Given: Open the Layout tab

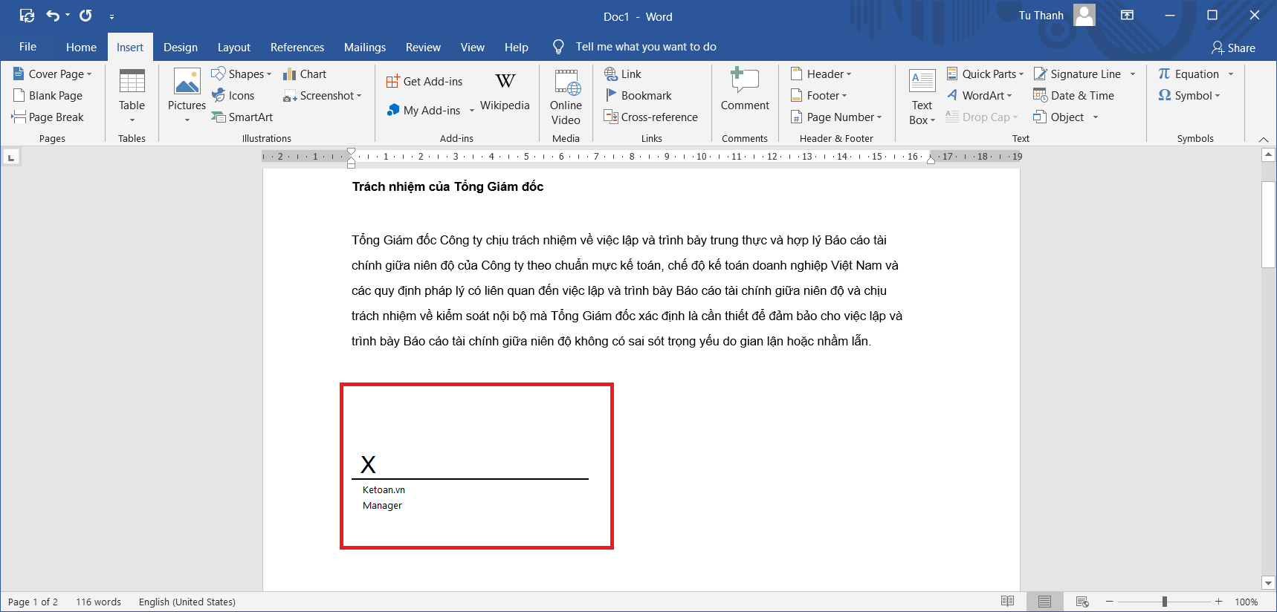Looking at the screenshot, I should pos(233,48).
